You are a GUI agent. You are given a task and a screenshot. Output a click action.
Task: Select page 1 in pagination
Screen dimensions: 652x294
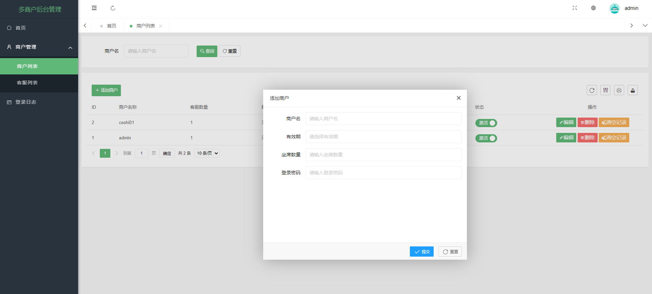pos(105,153)
